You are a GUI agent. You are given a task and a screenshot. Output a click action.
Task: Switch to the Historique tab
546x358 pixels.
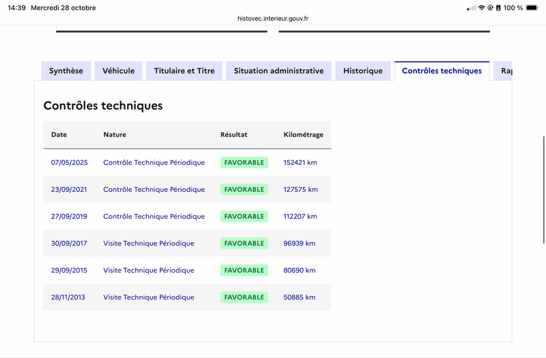(363, 71)
